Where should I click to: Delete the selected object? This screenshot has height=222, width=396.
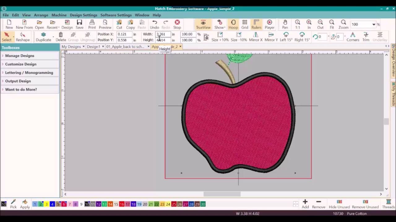pyautogui.click(x=61, y=37)
